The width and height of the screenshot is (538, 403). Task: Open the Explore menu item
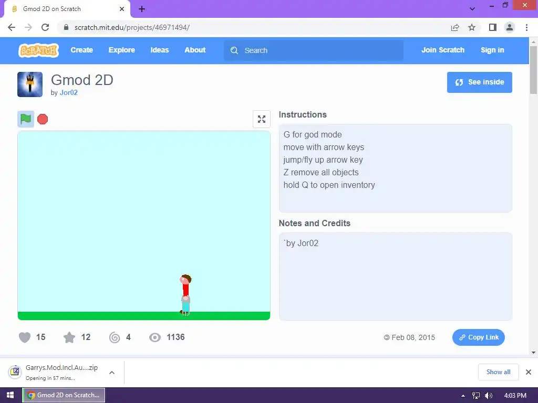point(122,50)
